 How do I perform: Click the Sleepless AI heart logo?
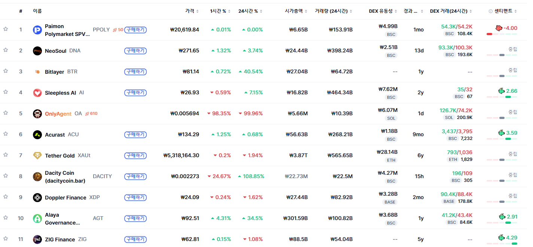click(x=37, y=93)
